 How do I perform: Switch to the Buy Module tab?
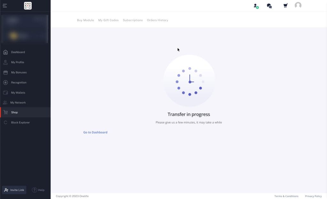pyautogui.click(x=85, y=20)
